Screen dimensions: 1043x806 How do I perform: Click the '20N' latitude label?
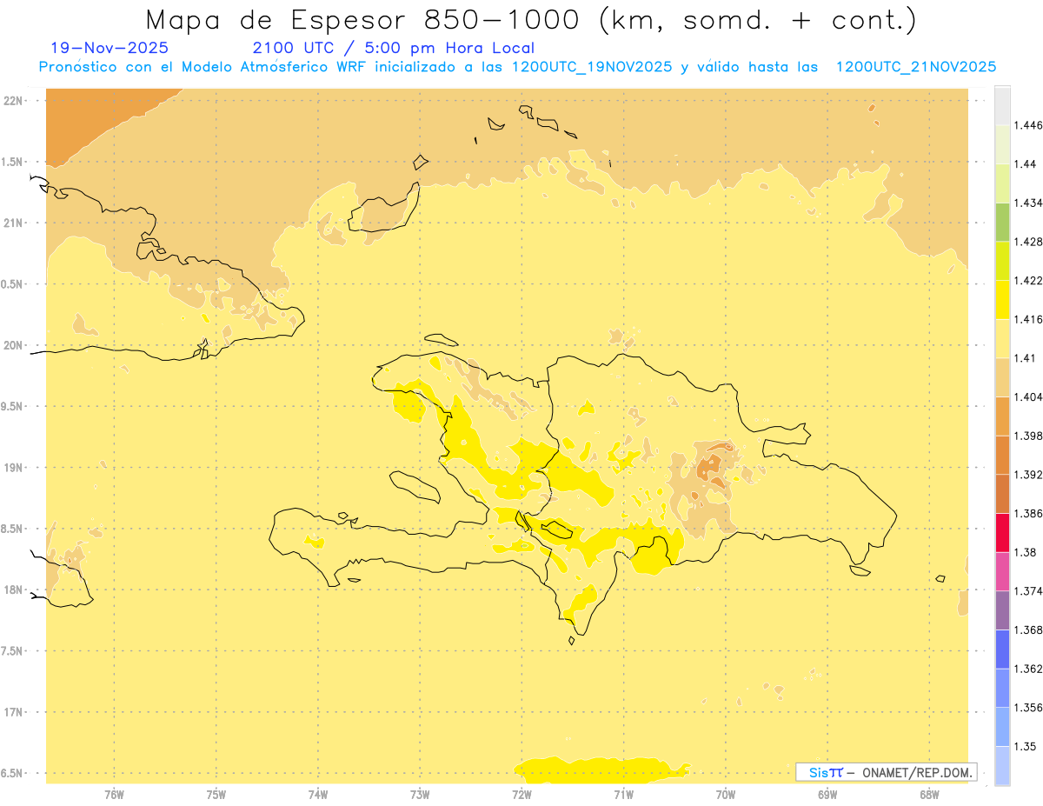click(13, 346)
